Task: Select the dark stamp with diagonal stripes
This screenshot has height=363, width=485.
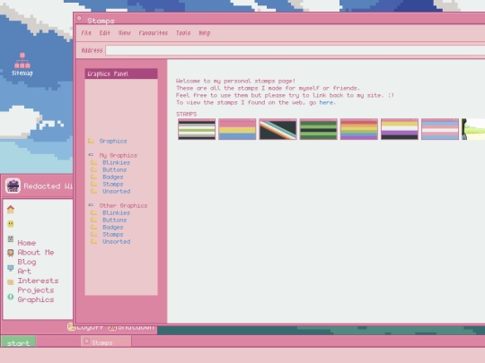Action: click(278, 129)
